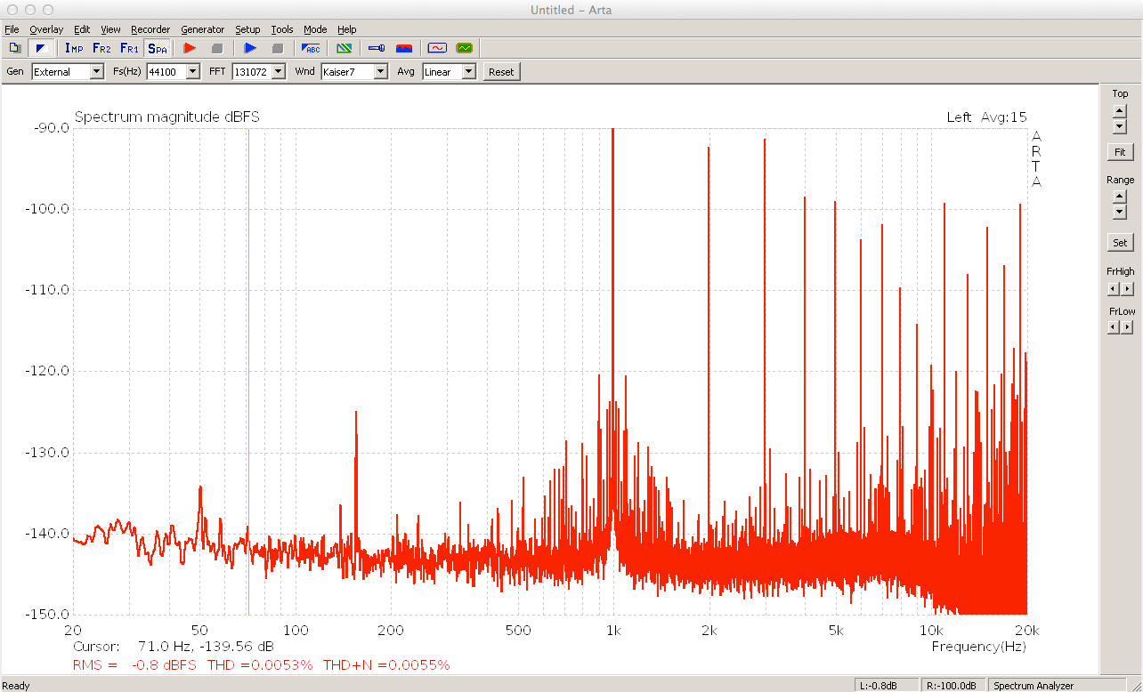Shift FrHigh right with the arrow
Viewport: 1143px width, 692px height.
(1128, 289)
